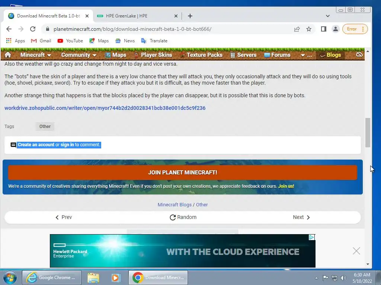Open the Other breadcrumb link
The image size is (381, 285).
(x=202, y=205)
